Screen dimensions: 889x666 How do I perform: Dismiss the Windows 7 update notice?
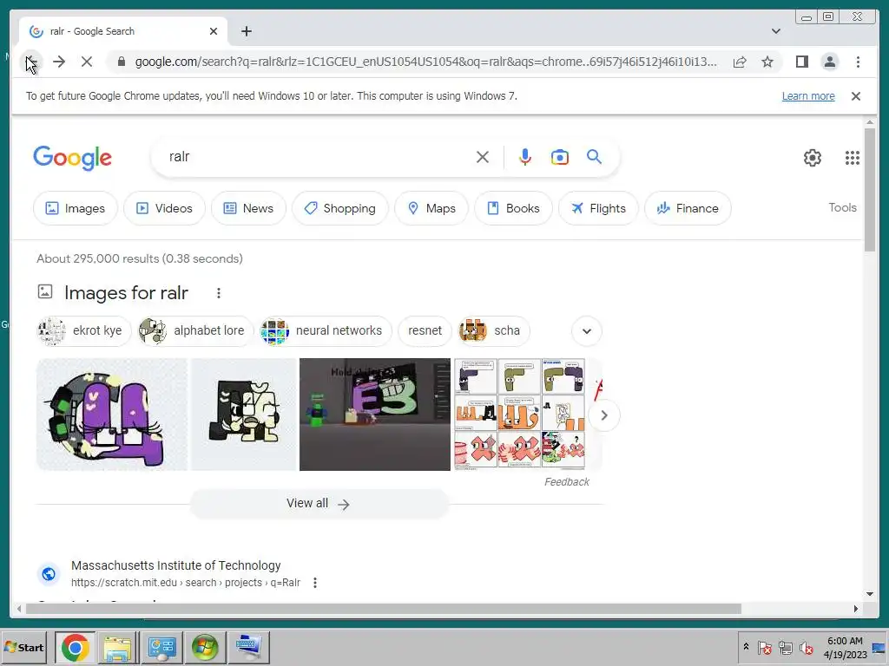click(x=855, y=95)
